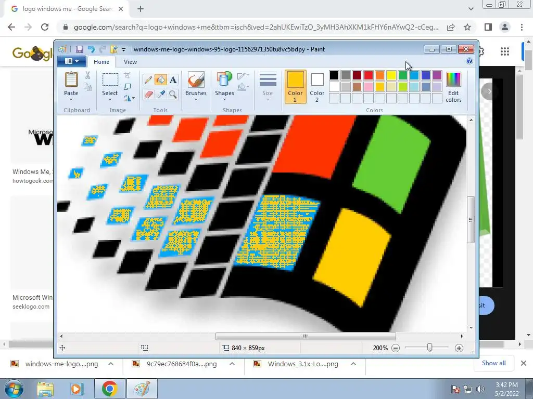Open the Shape outline dropdown
The image size is (533, 399).
coord(244,76)
